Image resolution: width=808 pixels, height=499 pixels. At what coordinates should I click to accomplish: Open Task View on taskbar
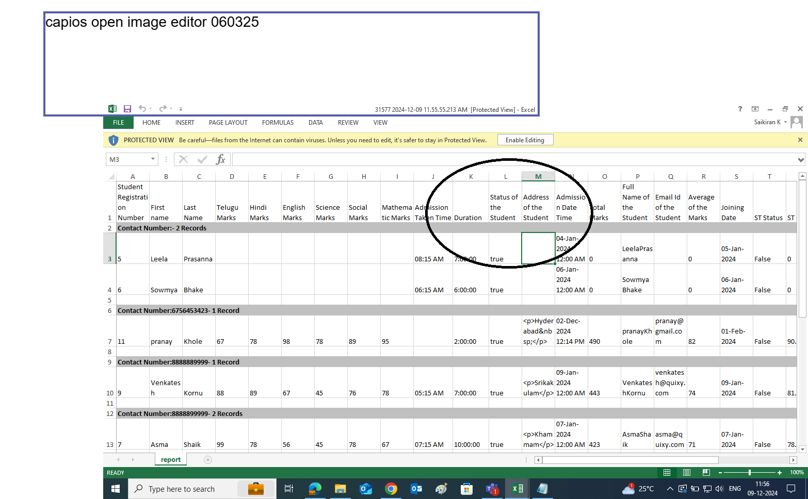(289, 489)
